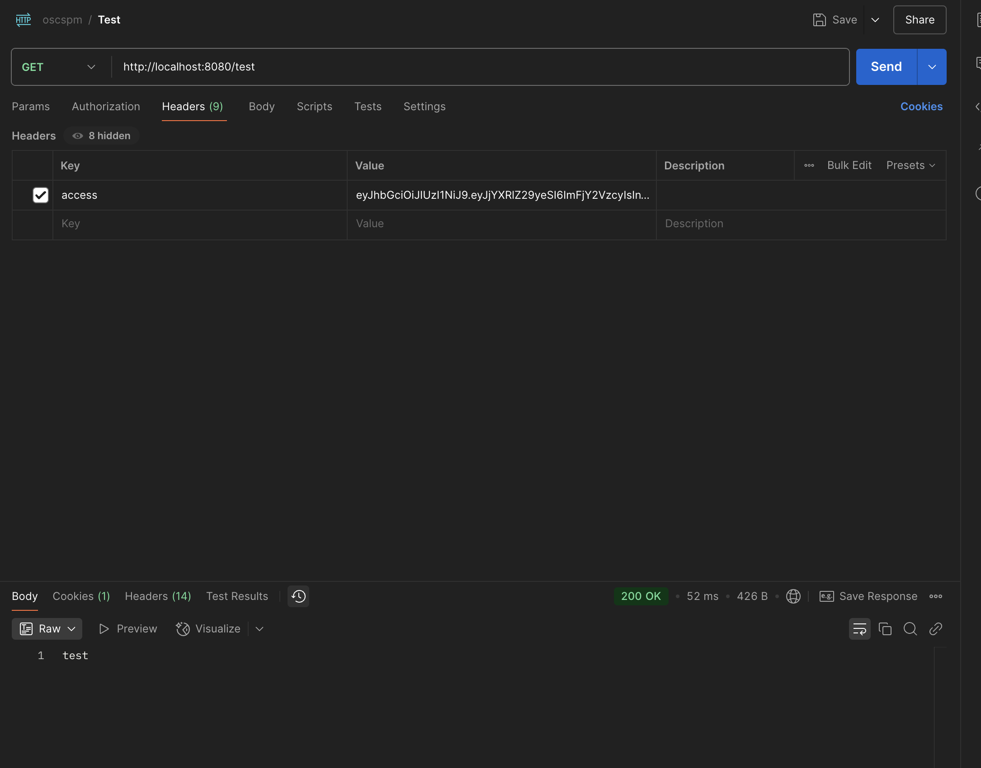Open the response three-dots more options
Screen dimensions: 981x768
click(935, 596)
